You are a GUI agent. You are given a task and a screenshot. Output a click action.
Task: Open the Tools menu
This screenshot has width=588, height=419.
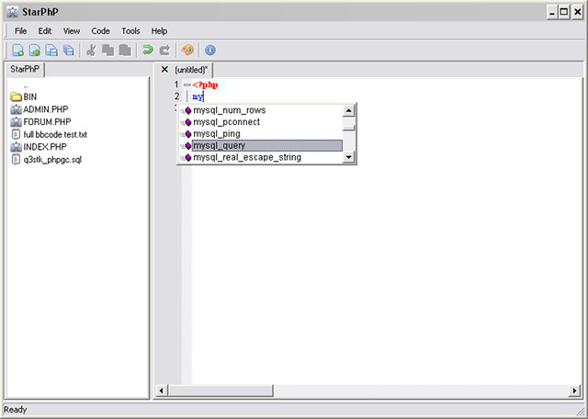point(130,30)
